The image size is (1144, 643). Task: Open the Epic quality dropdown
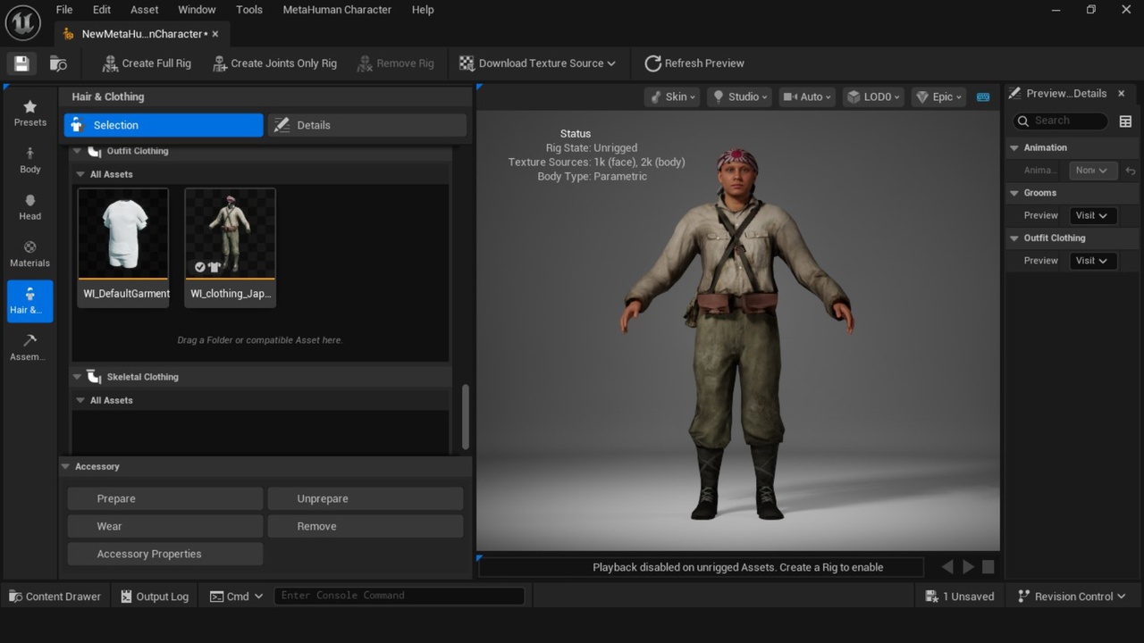(x=938, y=96)
